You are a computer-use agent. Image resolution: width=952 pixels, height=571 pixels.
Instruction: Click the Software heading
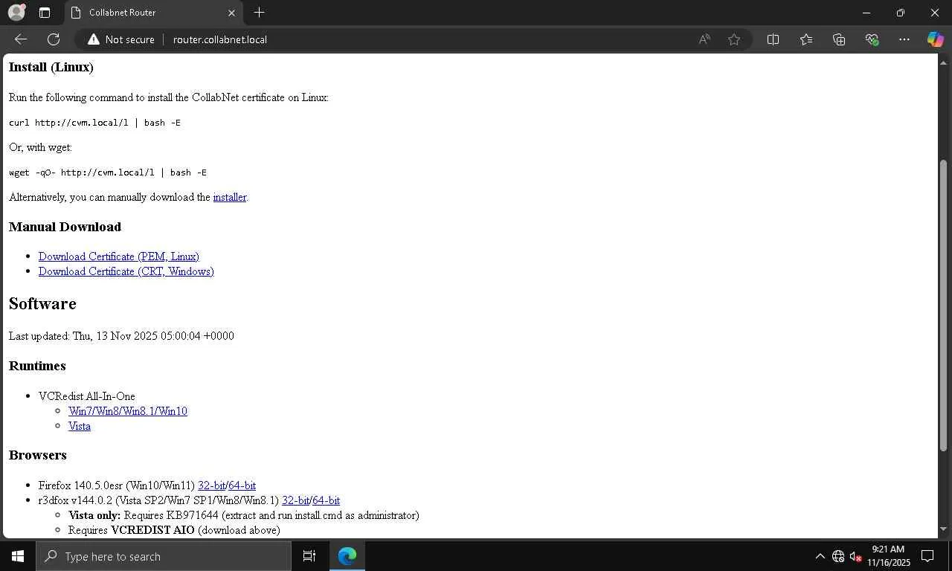pos(42,303)
